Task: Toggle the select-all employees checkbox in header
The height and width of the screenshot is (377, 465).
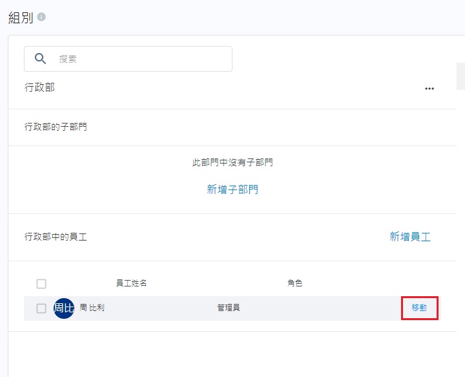Action: 41,284
